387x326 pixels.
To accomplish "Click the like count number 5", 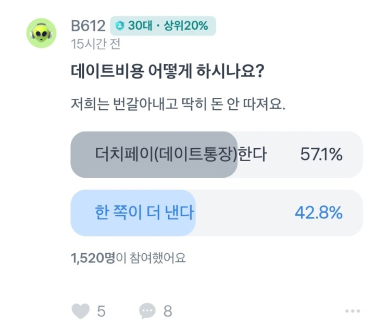I will pyautogui.click(x=101, y=311).
